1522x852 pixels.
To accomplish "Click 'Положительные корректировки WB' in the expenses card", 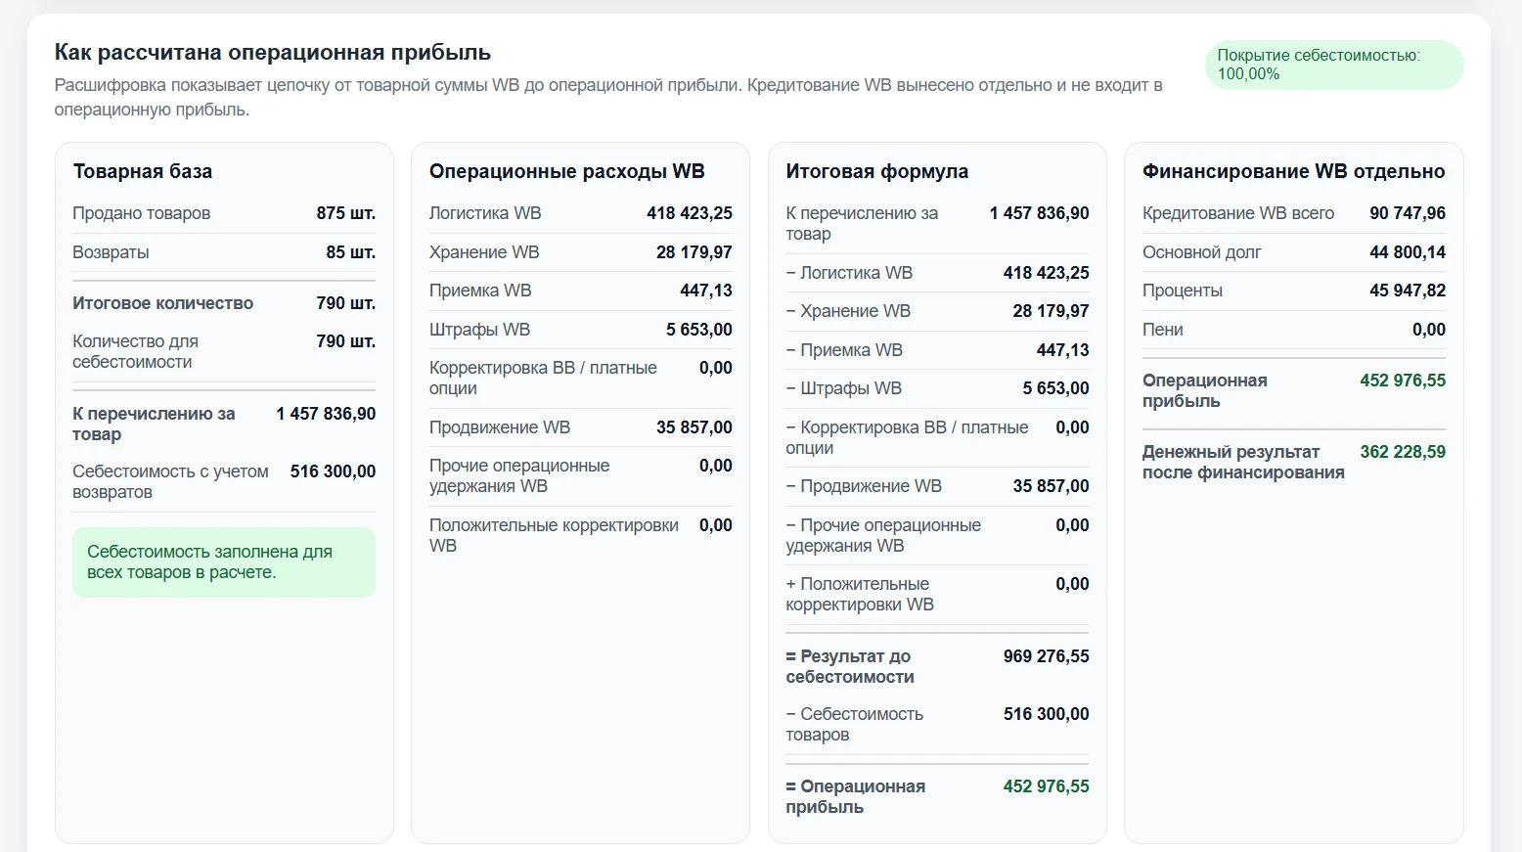I will click(554, 535).
